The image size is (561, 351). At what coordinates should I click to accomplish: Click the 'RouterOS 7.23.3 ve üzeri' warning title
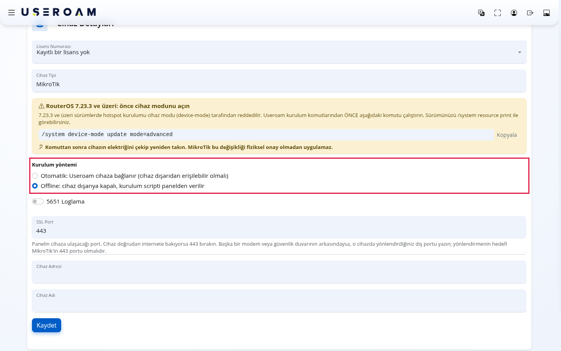[118, 106]
